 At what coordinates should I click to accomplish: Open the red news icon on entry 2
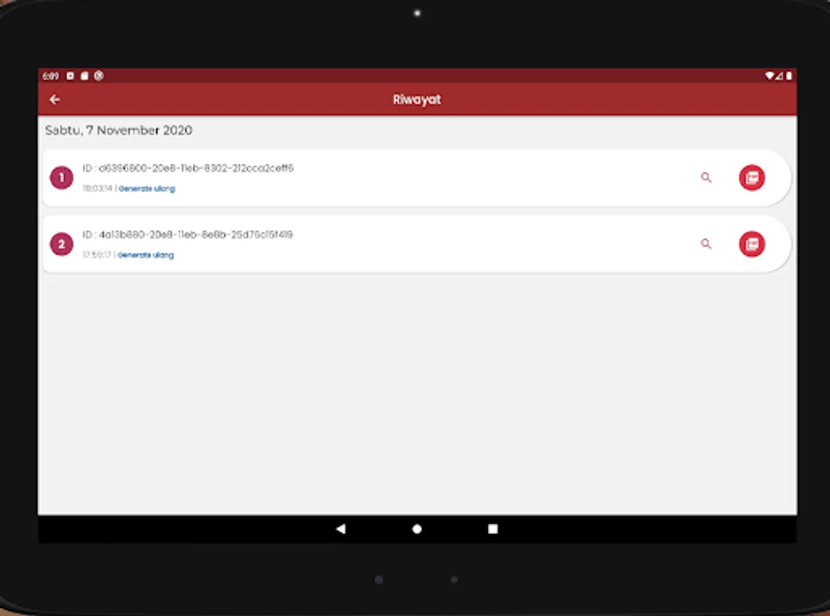coord(752,244)
